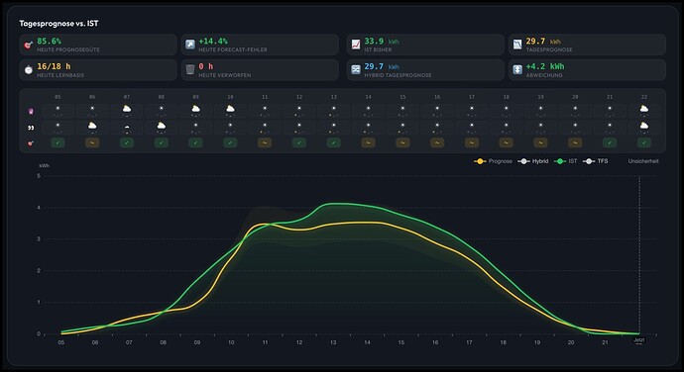Click the up-down arrow icon beside Abweichung
684x372 pixels.
click(517, 69)
